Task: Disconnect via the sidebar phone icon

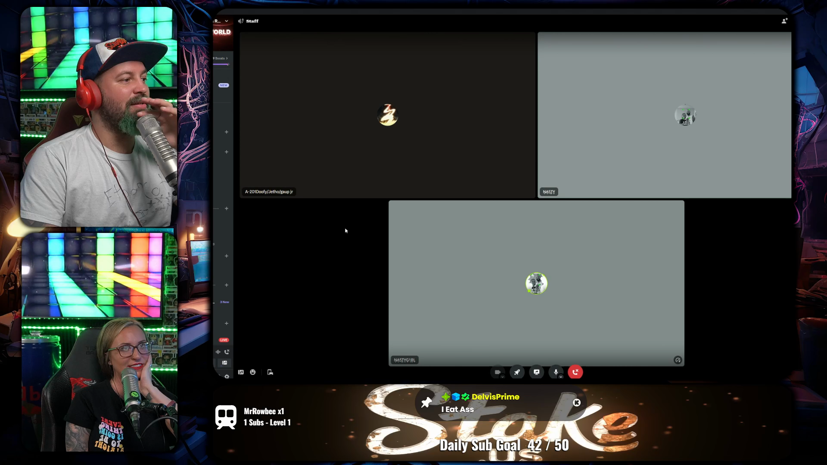Action: (227, 352)
